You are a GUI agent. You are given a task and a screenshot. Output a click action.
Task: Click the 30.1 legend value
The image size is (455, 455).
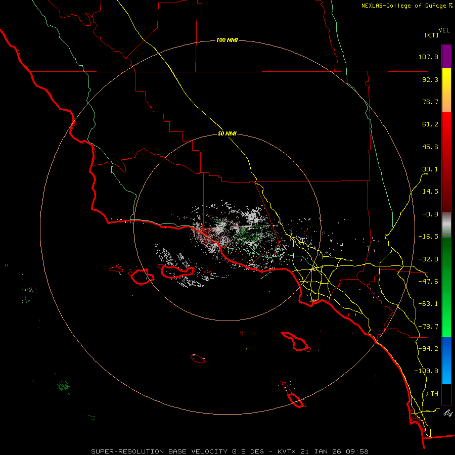430,169
